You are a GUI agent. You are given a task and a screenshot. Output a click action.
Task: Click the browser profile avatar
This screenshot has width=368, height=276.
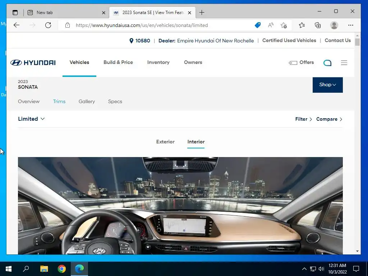[334, 25]
